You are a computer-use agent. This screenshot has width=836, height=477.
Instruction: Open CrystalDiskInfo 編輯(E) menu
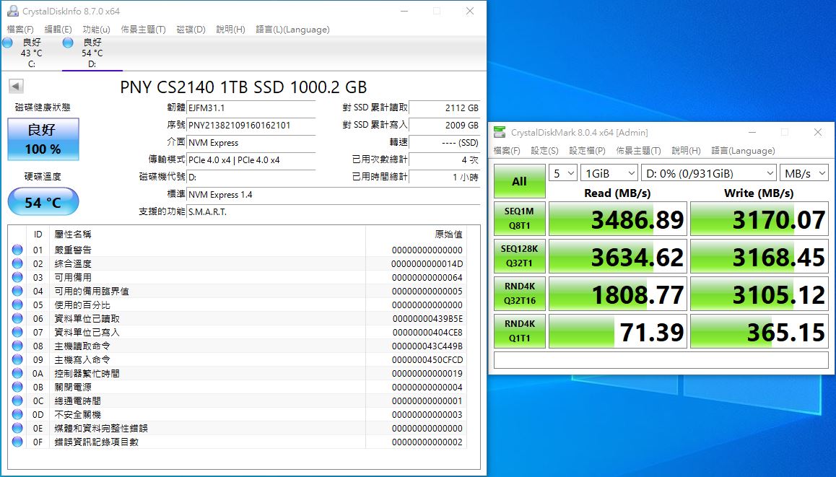(58, 30)
